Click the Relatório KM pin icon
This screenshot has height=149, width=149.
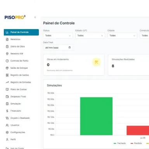tap(7, 54)
